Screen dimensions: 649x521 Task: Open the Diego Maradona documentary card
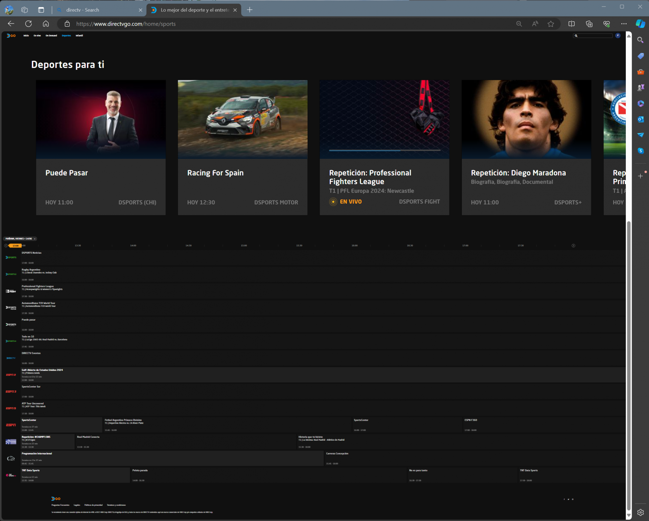pyautogui.click(x=526, y=148)
